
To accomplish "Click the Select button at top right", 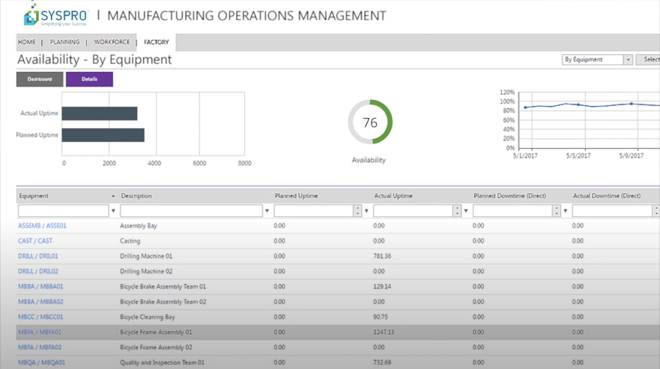I will tap(650, 59).
